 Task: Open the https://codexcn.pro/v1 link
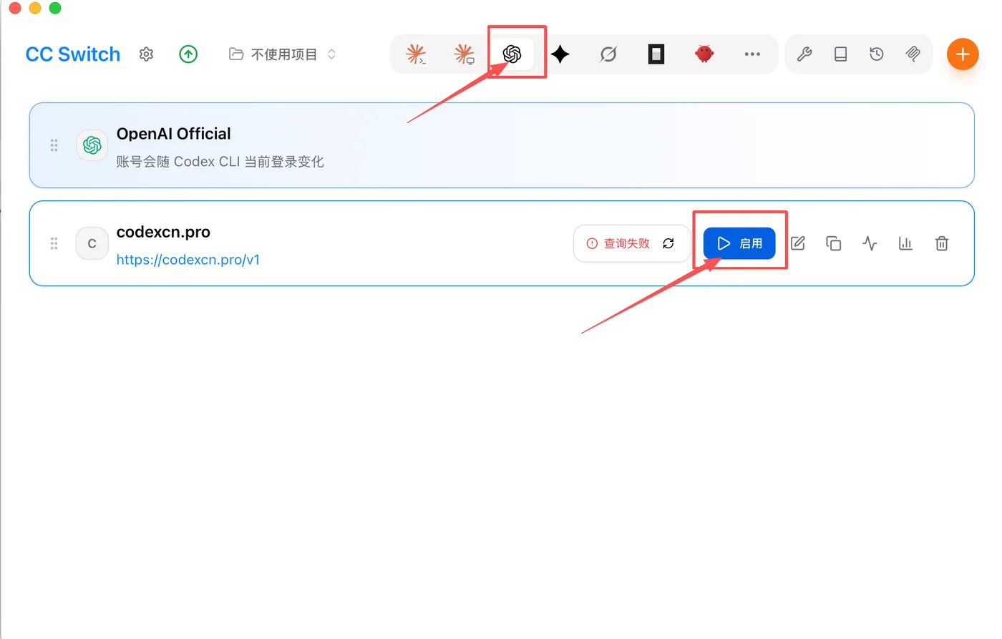tap(188, 260)
